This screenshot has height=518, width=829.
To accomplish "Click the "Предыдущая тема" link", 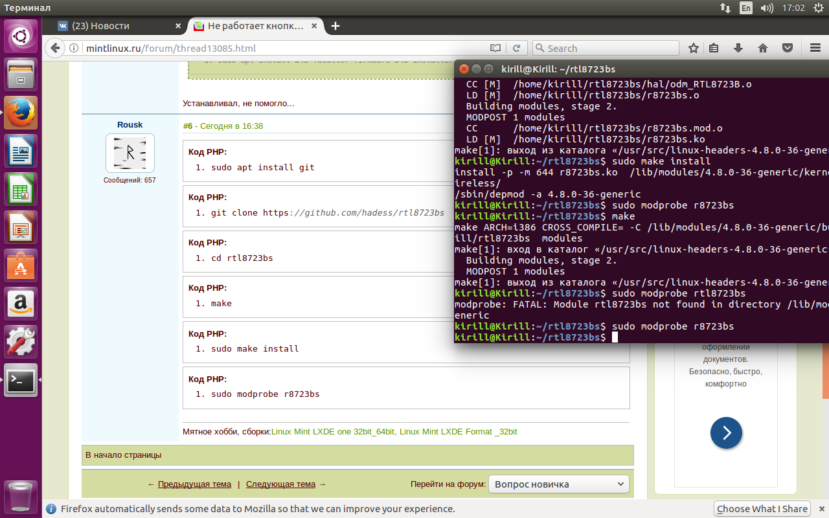I will (x=194, y=484).
